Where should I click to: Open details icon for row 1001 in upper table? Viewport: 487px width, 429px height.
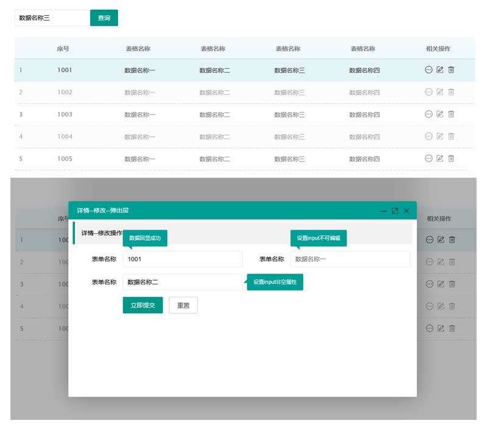(429, 70)
